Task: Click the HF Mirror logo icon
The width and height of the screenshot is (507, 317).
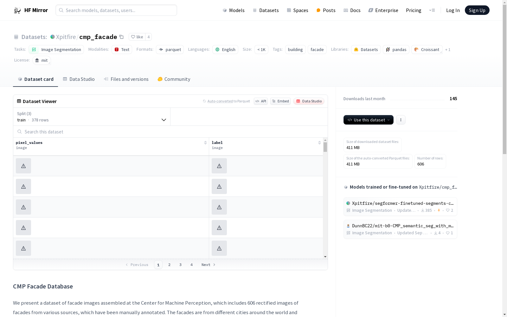Action: [17, 10]
